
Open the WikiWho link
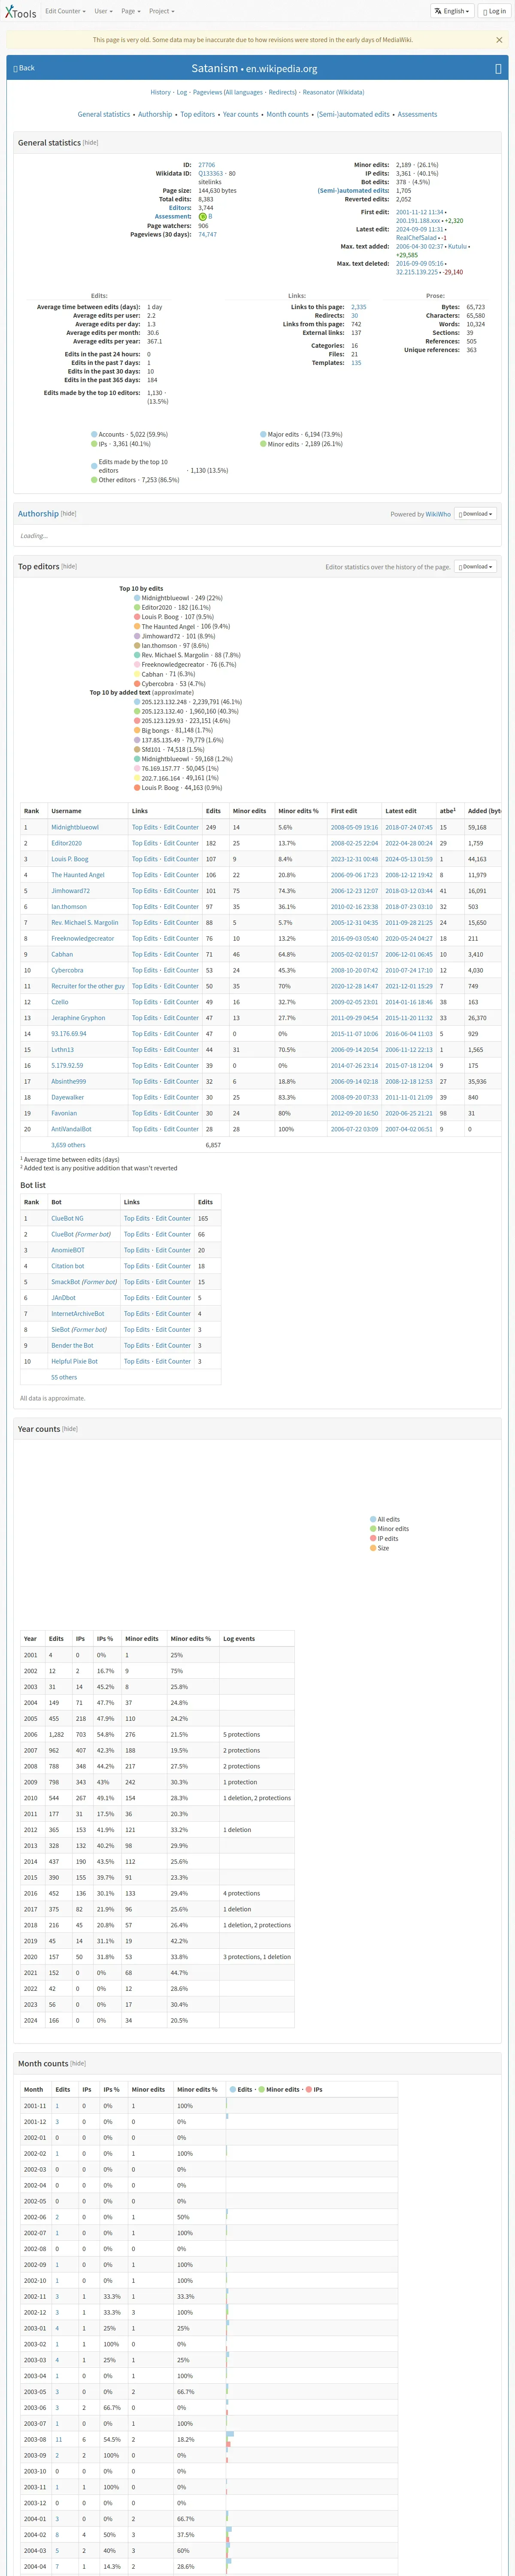(x=438, y=514)
